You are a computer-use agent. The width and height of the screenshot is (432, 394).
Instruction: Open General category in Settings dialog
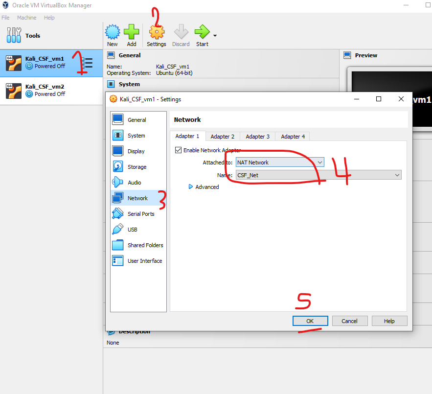138,120
